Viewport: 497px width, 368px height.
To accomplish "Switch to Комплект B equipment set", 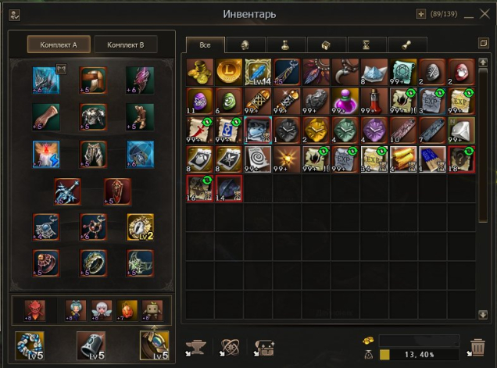I will coord(126,45).
